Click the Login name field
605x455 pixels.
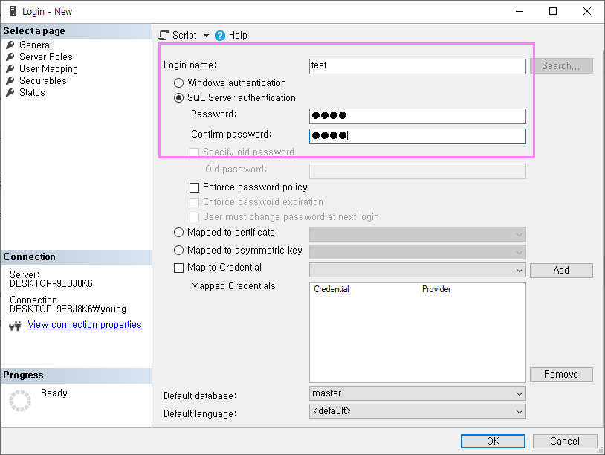coord(418,66)
